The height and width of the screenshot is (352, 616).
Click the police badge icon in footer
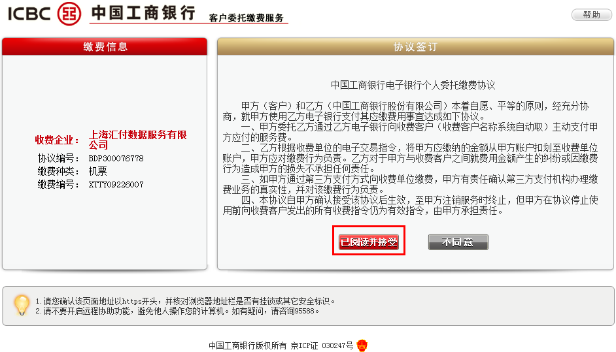(x=362, y=345)
